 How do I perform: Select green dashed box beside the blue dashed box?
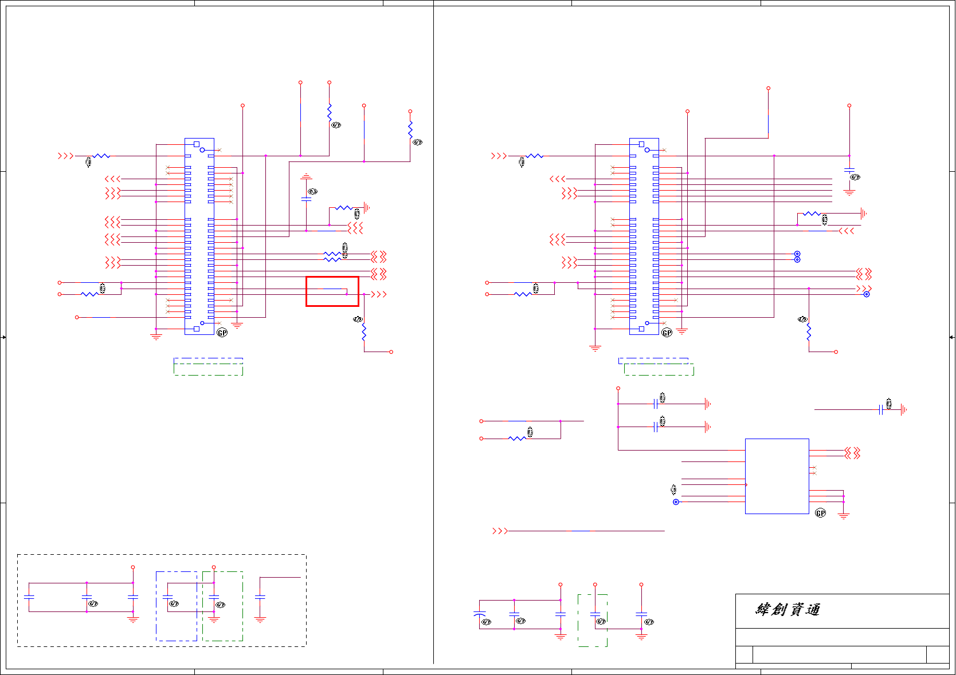tap(223, 606)
